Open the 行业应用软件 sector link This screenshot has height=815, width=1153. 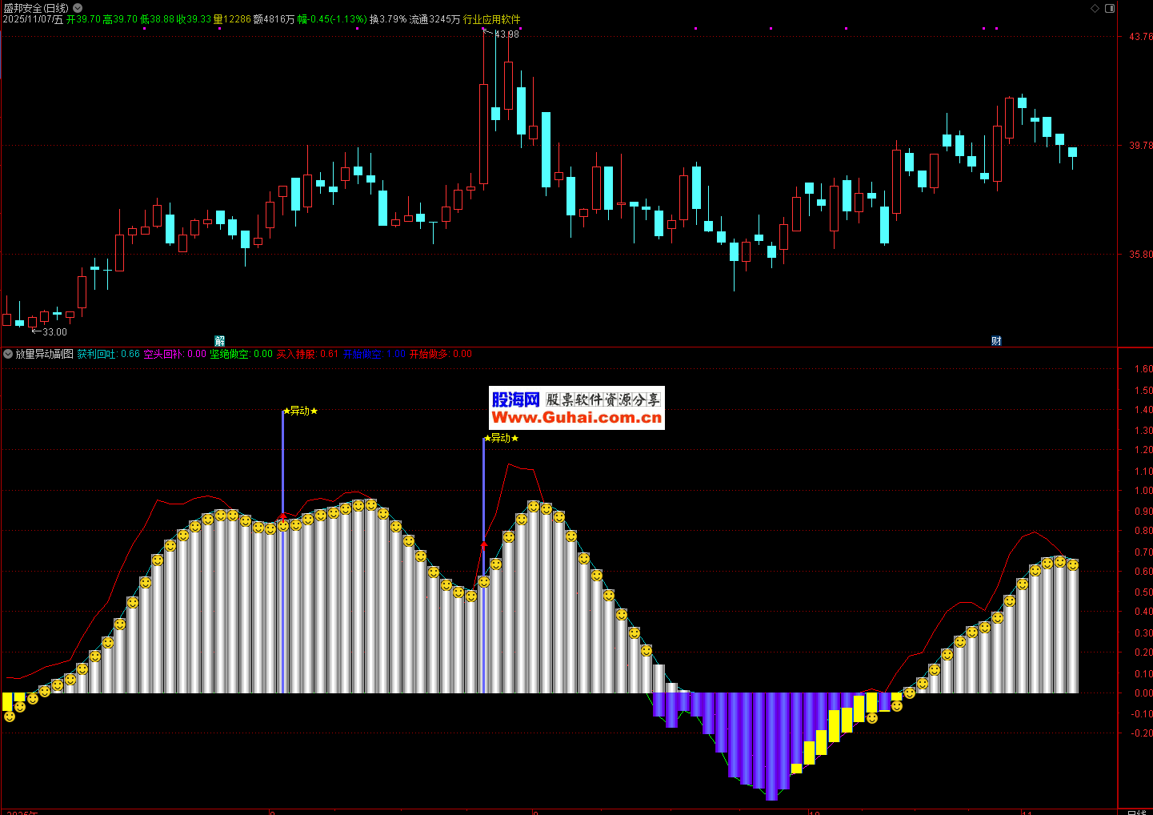point(491,19)
